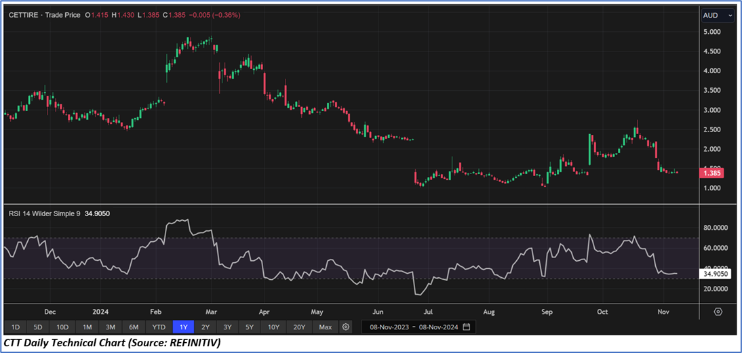This screenshot has height=353, width=742.
Task: Show the 2Y time range
Action: coord(205,327)
